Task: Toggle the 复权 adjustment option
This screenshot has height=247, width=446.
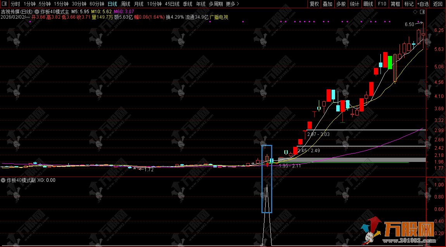Action: [314, 4]
